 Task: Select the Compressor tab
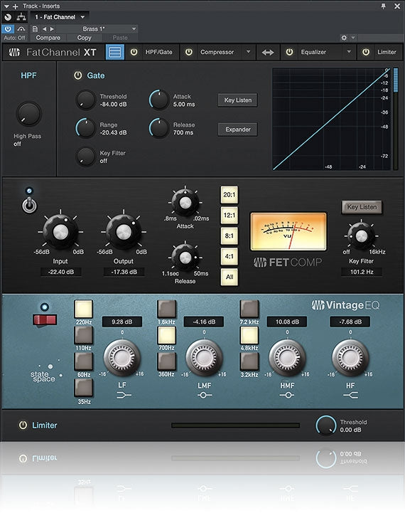click(x=217, y=52)
